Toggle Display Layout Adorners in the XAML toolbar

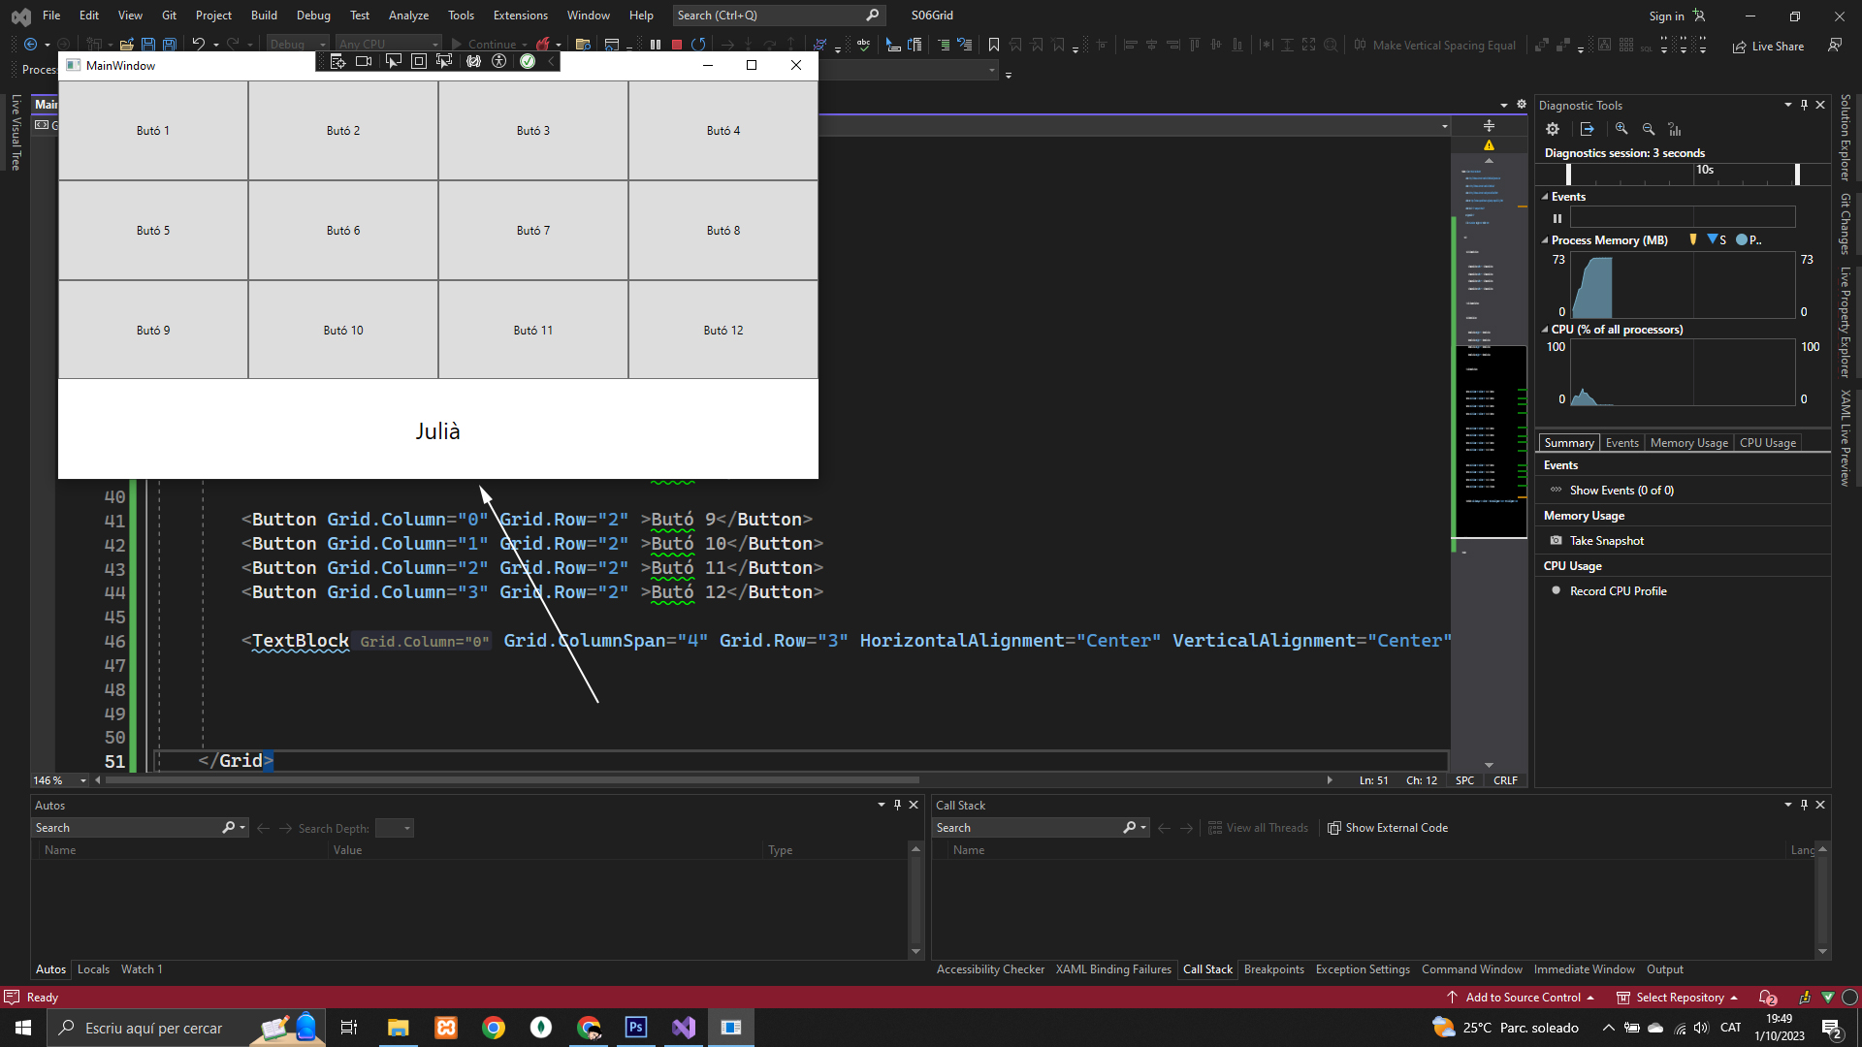418,61
